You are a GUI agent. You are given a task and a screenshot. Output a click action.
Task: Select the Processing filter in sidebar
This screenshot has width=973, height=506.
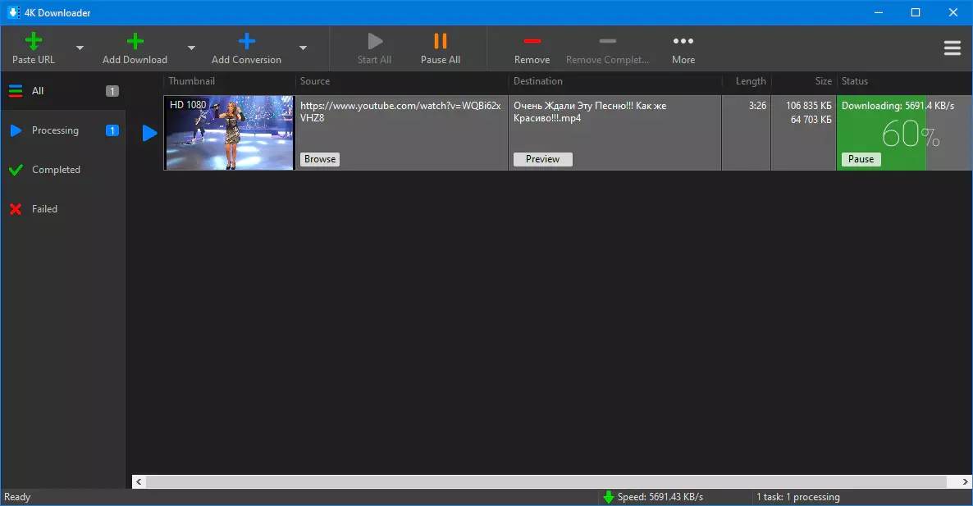(x=55, y=130)
